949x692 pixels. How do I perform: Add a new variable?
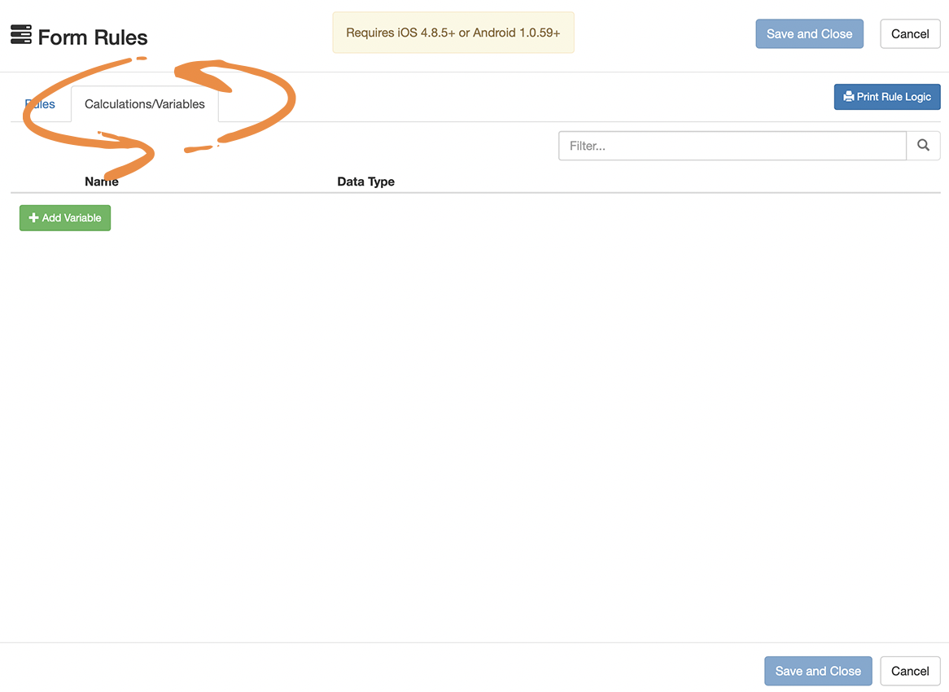pyautogui.click(x=64, y=217)
